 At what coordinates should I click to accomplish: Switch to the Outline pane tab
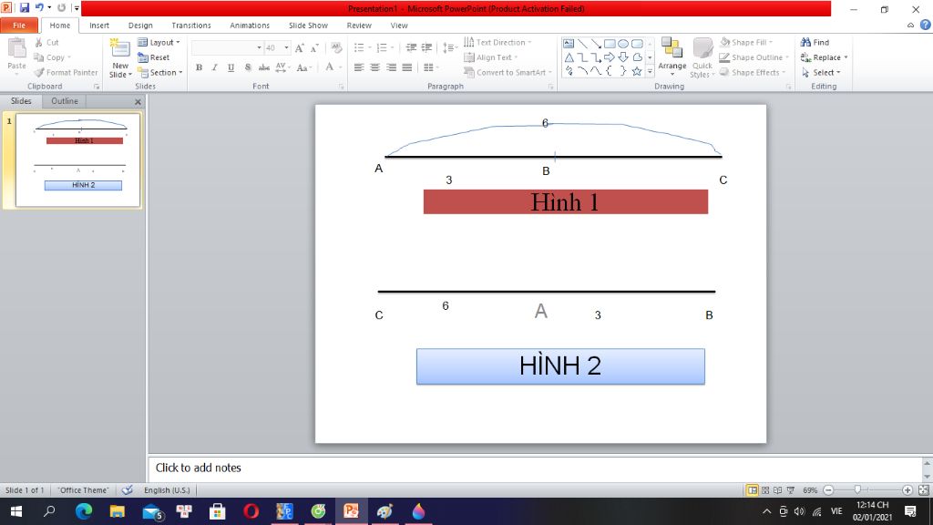click(x=65, y=101)
